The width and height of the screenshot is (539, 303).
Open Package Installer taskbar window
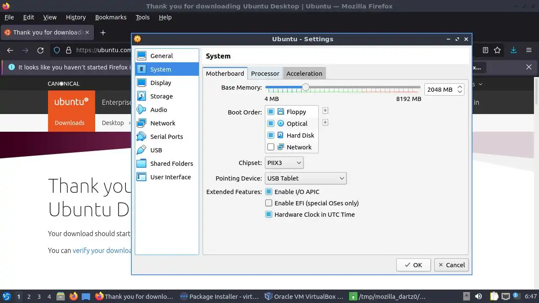219,297
